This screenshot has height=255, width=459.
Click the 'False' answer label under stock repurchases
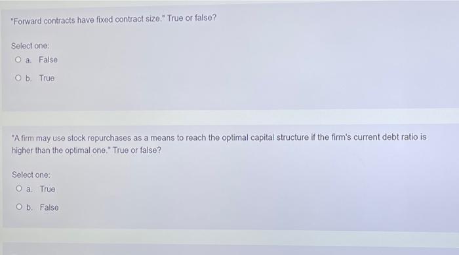pyautogui.click(x=49, y=207)
